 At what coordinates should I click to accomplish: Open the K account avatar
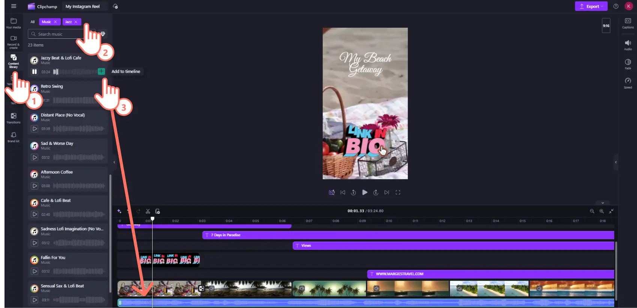(x=629, y=6)
